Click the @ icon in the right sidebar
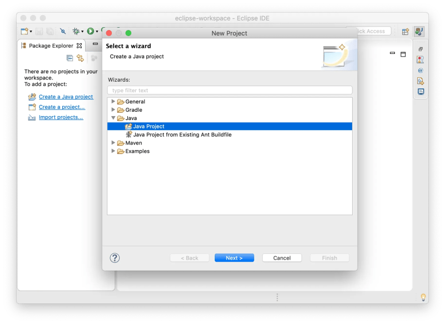The width and height of the screenshot is (445, 324). [x=421, y=70]
